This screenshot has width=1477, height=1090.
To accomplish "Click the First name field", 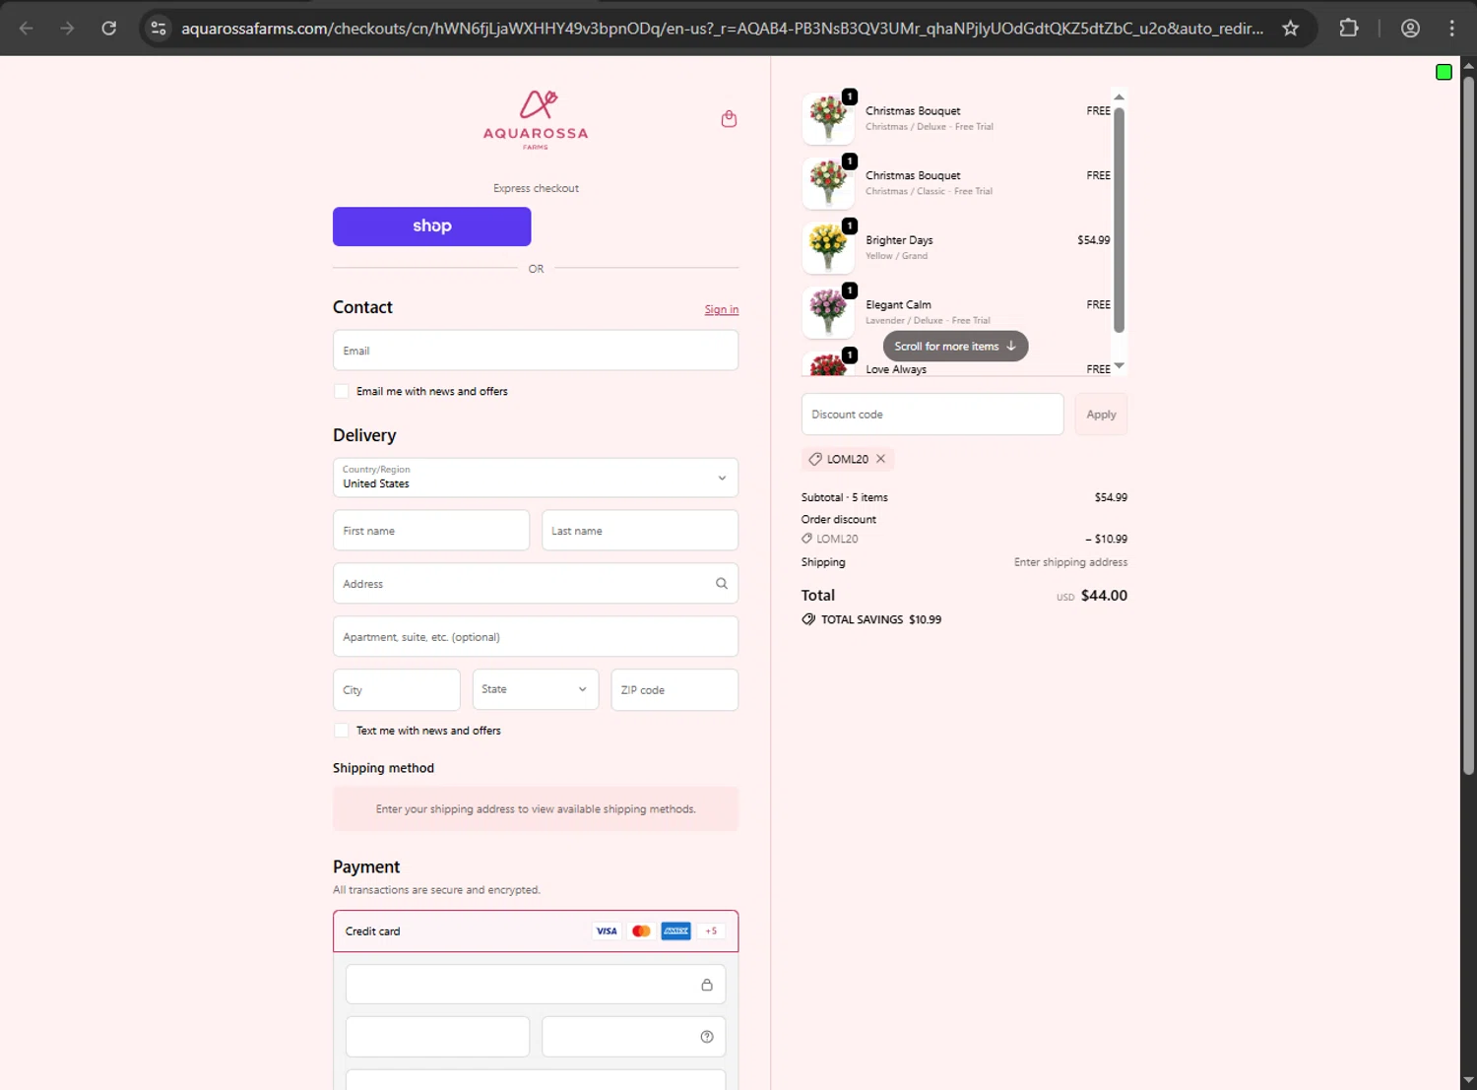I will pyautogui.click(x=431, y=531).
